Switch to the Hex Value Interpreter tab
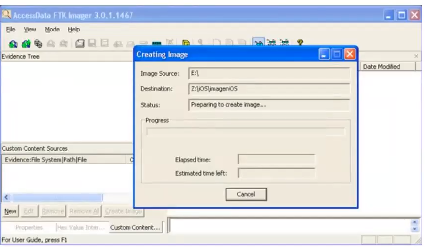425x247 pixels. coord(81,227)
